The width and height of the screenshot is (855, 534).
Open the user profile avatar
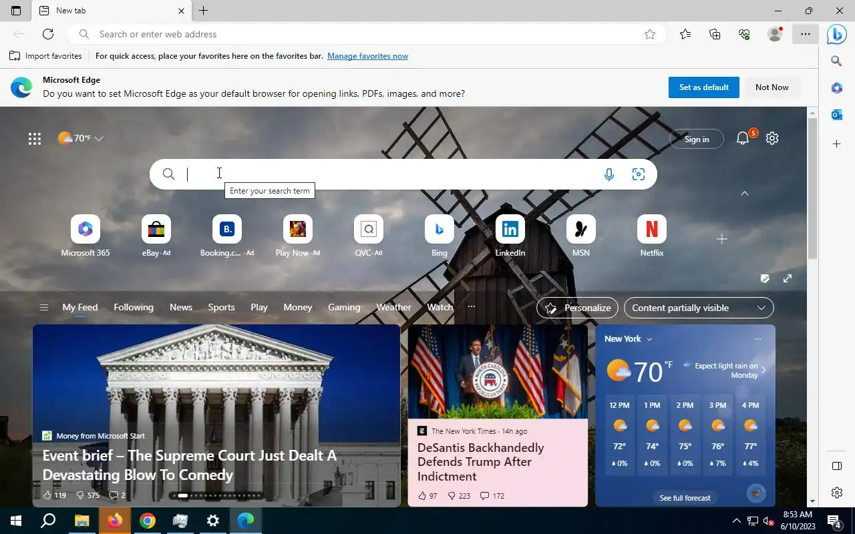tap(775, 34)
